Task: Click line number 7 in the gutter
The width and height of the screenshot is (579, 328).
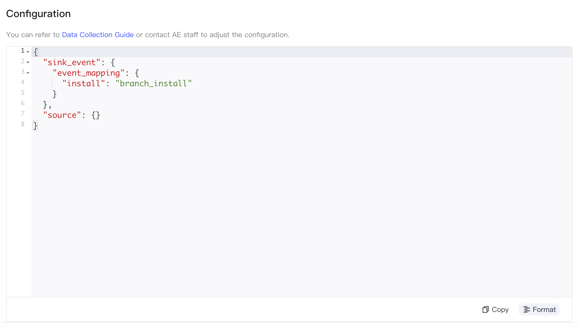Action: 23,114
